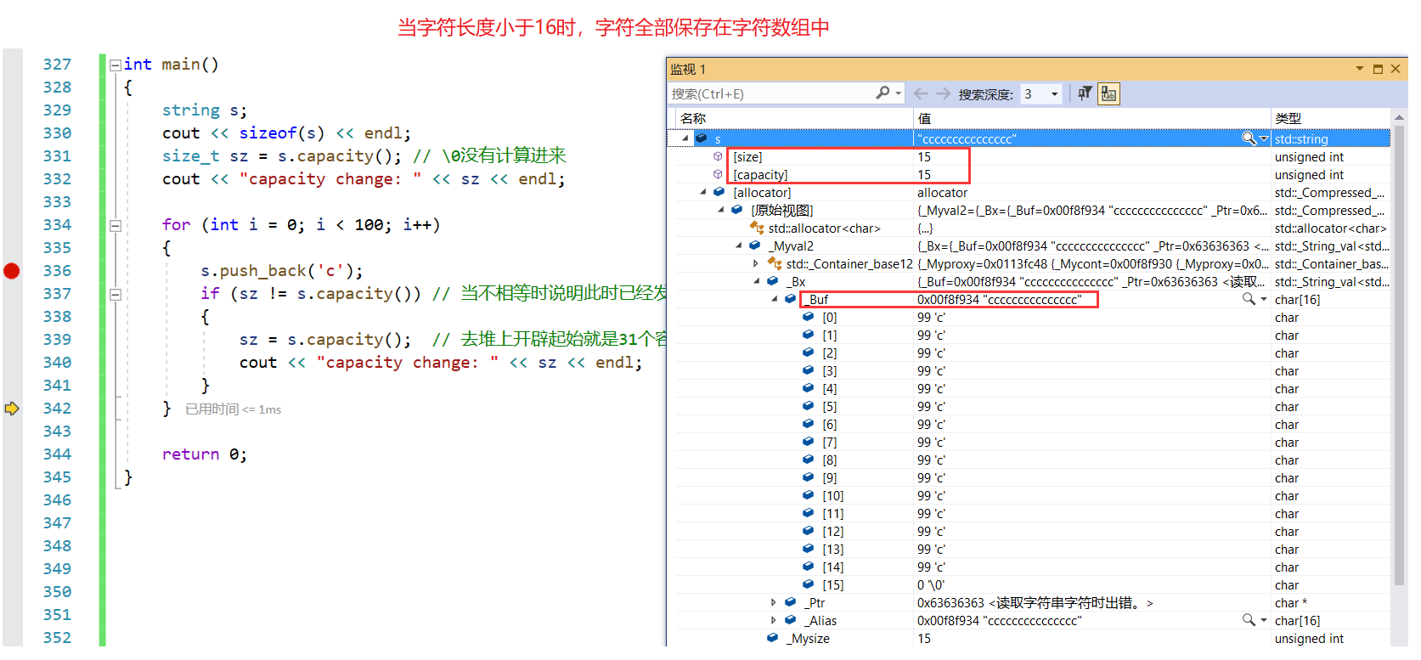Collapse the s variable node
Image resolution: width=1421 pixels, height=660 pixels.
[x=685, y=138]
